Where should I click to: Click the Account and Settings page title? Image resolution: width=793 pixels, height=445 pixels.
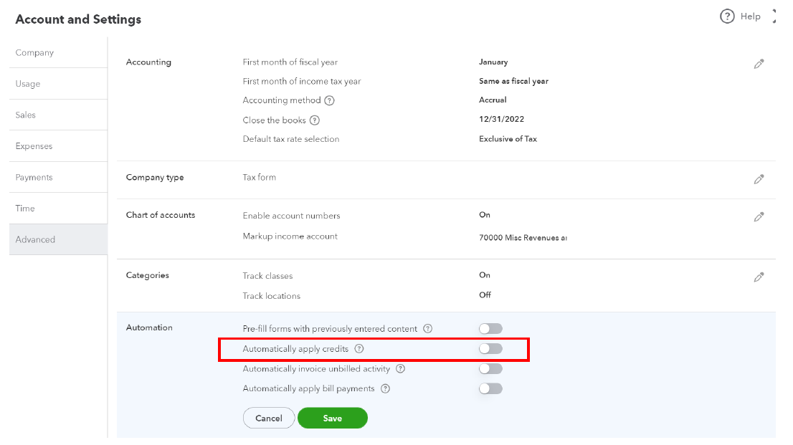(78, 19)
